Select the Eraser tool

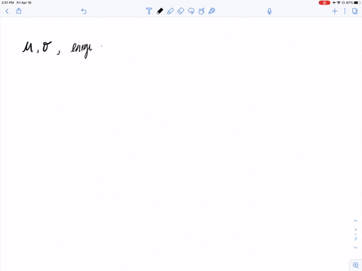coord(181,11)
